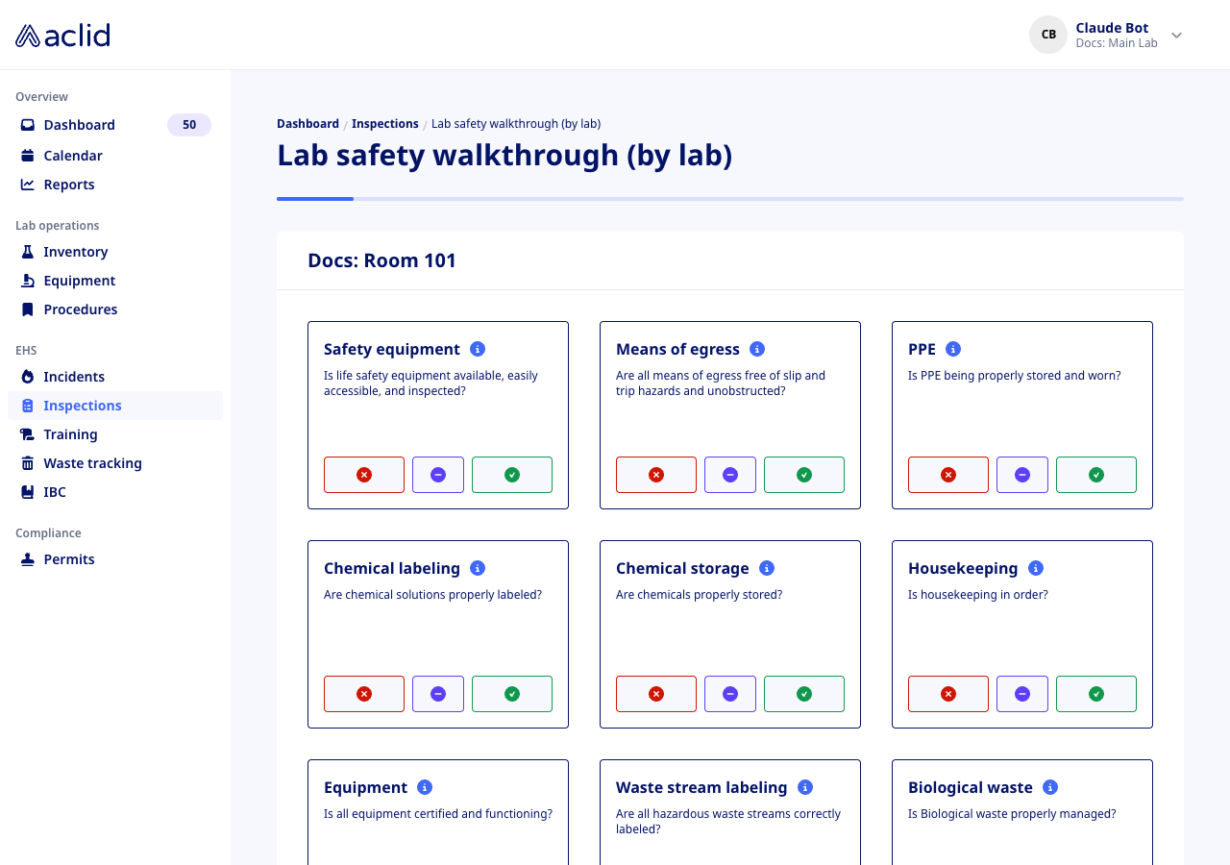Go to Calendar in the sidebar
Image resolution: width=1230 pixels, height=865 pixels.
pos(115,156)
